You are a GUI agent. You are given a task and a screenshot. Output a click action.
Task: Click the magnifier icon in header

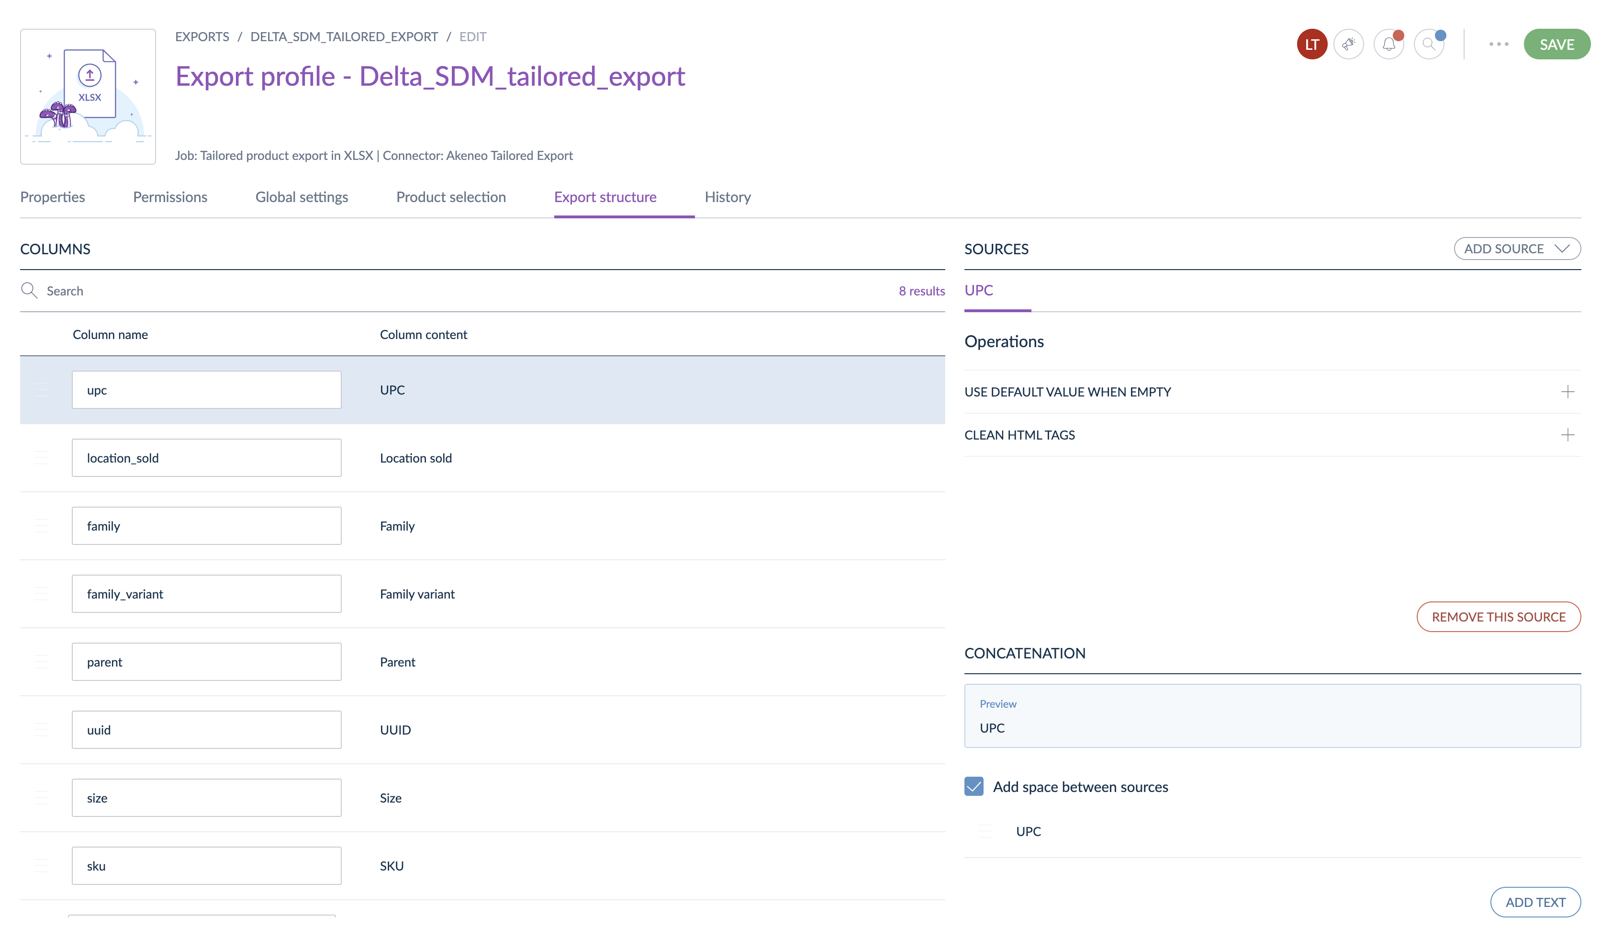[1429, 44]
